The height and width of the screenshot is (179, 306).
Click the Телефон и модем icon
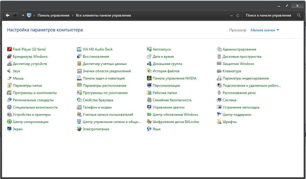click(x=79, y=107)
